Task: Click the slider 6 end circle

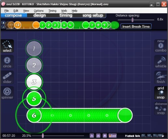Action: (125, 115)
